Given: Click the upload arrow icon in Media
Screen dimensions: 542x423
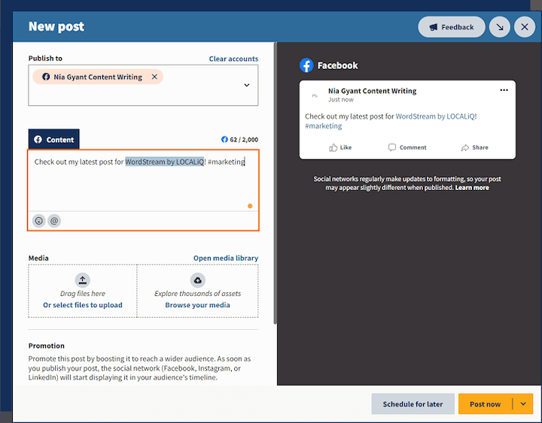Looking at the screenshot, I should pos(83,280).
